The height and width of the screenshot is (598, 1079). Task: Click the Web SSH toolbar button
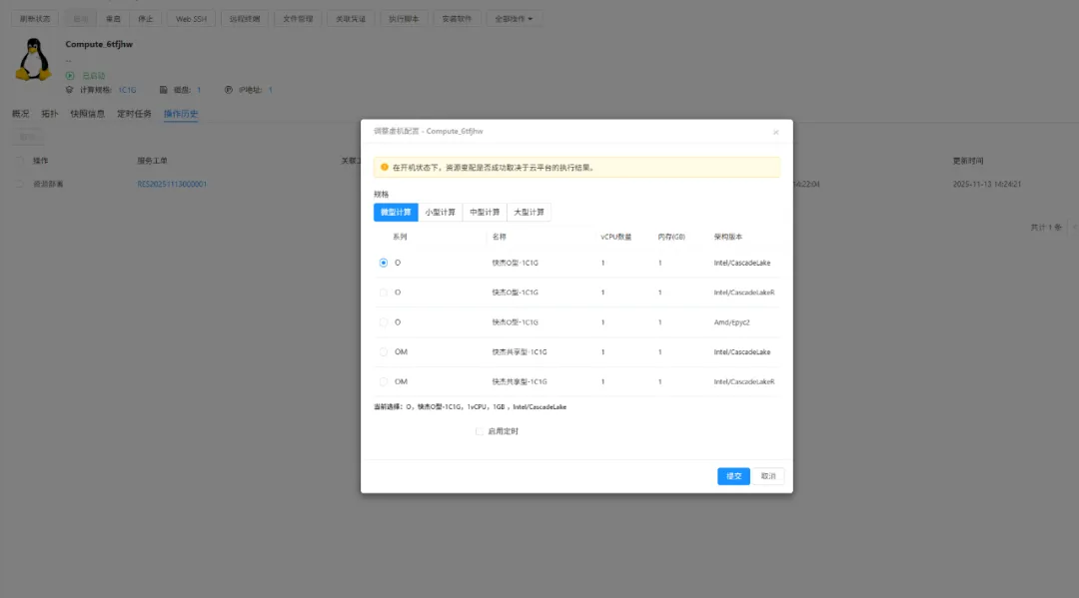click(x=190, y=18)
